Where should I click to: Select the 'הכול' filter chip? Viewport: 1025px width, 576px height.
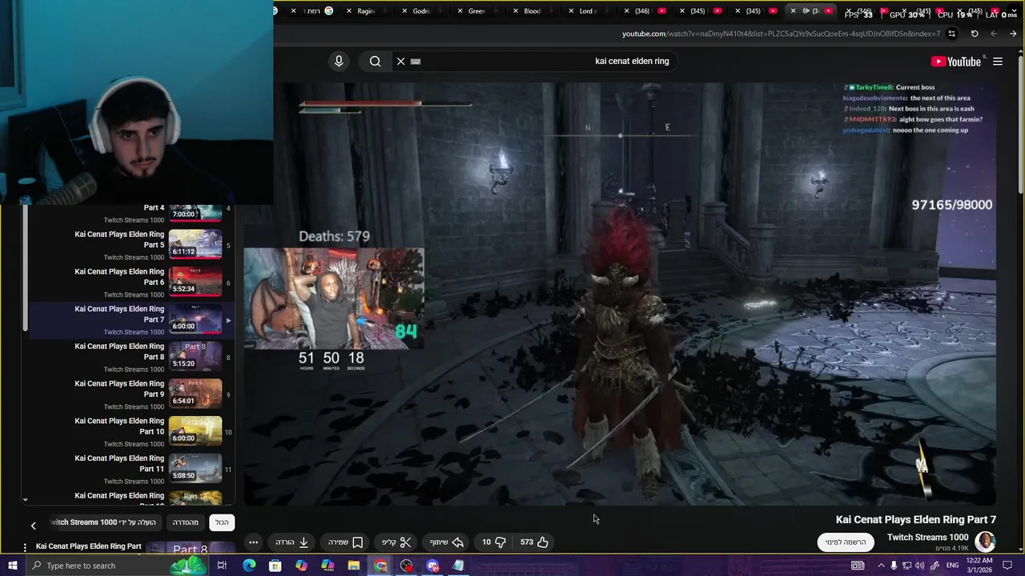coord(222,522)
